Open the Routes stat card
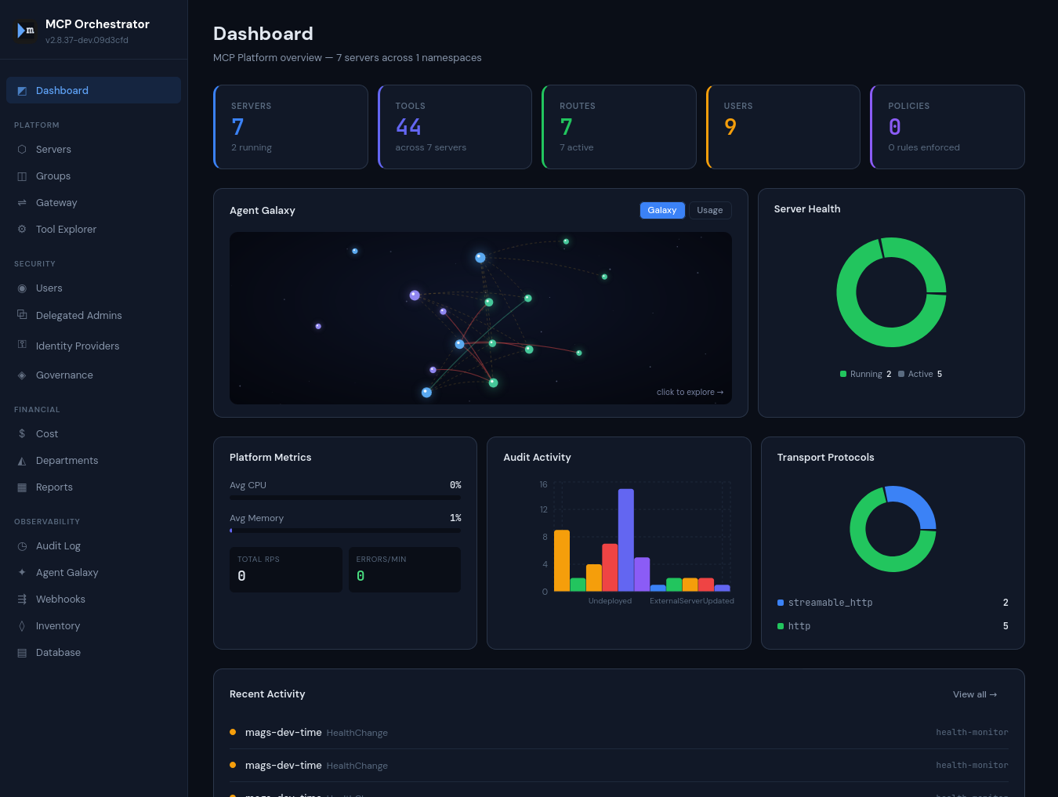 pos(619,127)
